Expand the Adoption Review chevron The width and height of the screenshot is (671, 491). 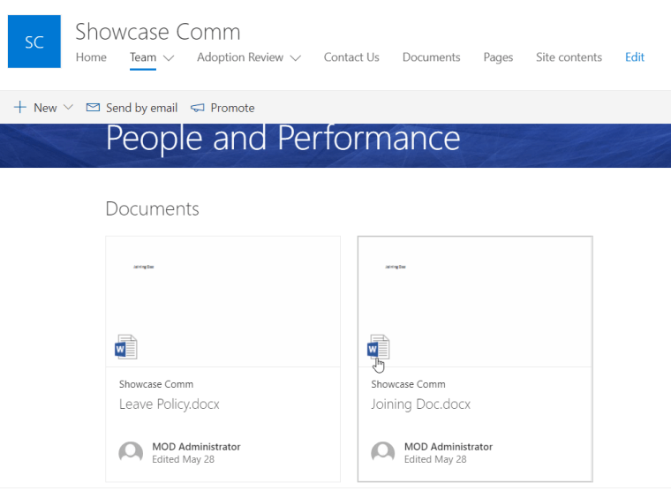[295, 58]
